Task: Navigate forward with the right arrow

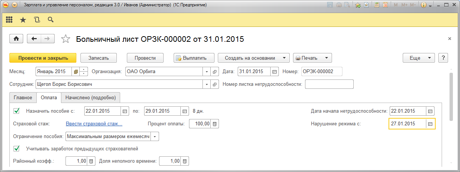Action: (x=48, y=38)
